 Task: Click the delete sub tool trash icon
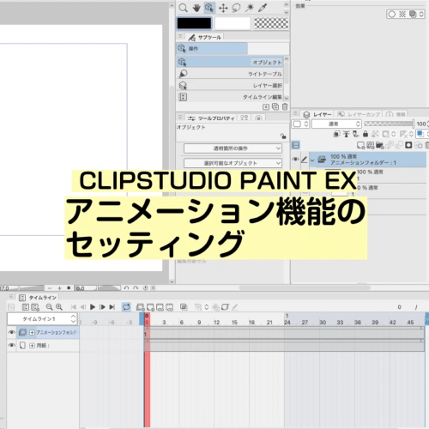point(285,107)
